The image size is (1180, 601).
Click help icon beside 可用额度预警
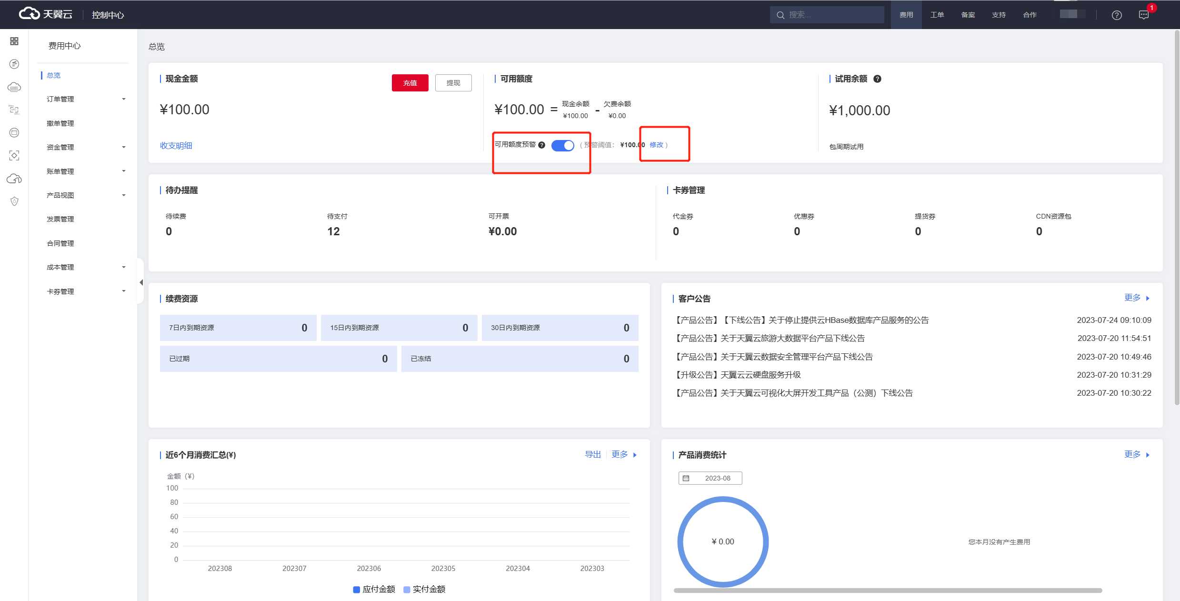coord(541,145)
